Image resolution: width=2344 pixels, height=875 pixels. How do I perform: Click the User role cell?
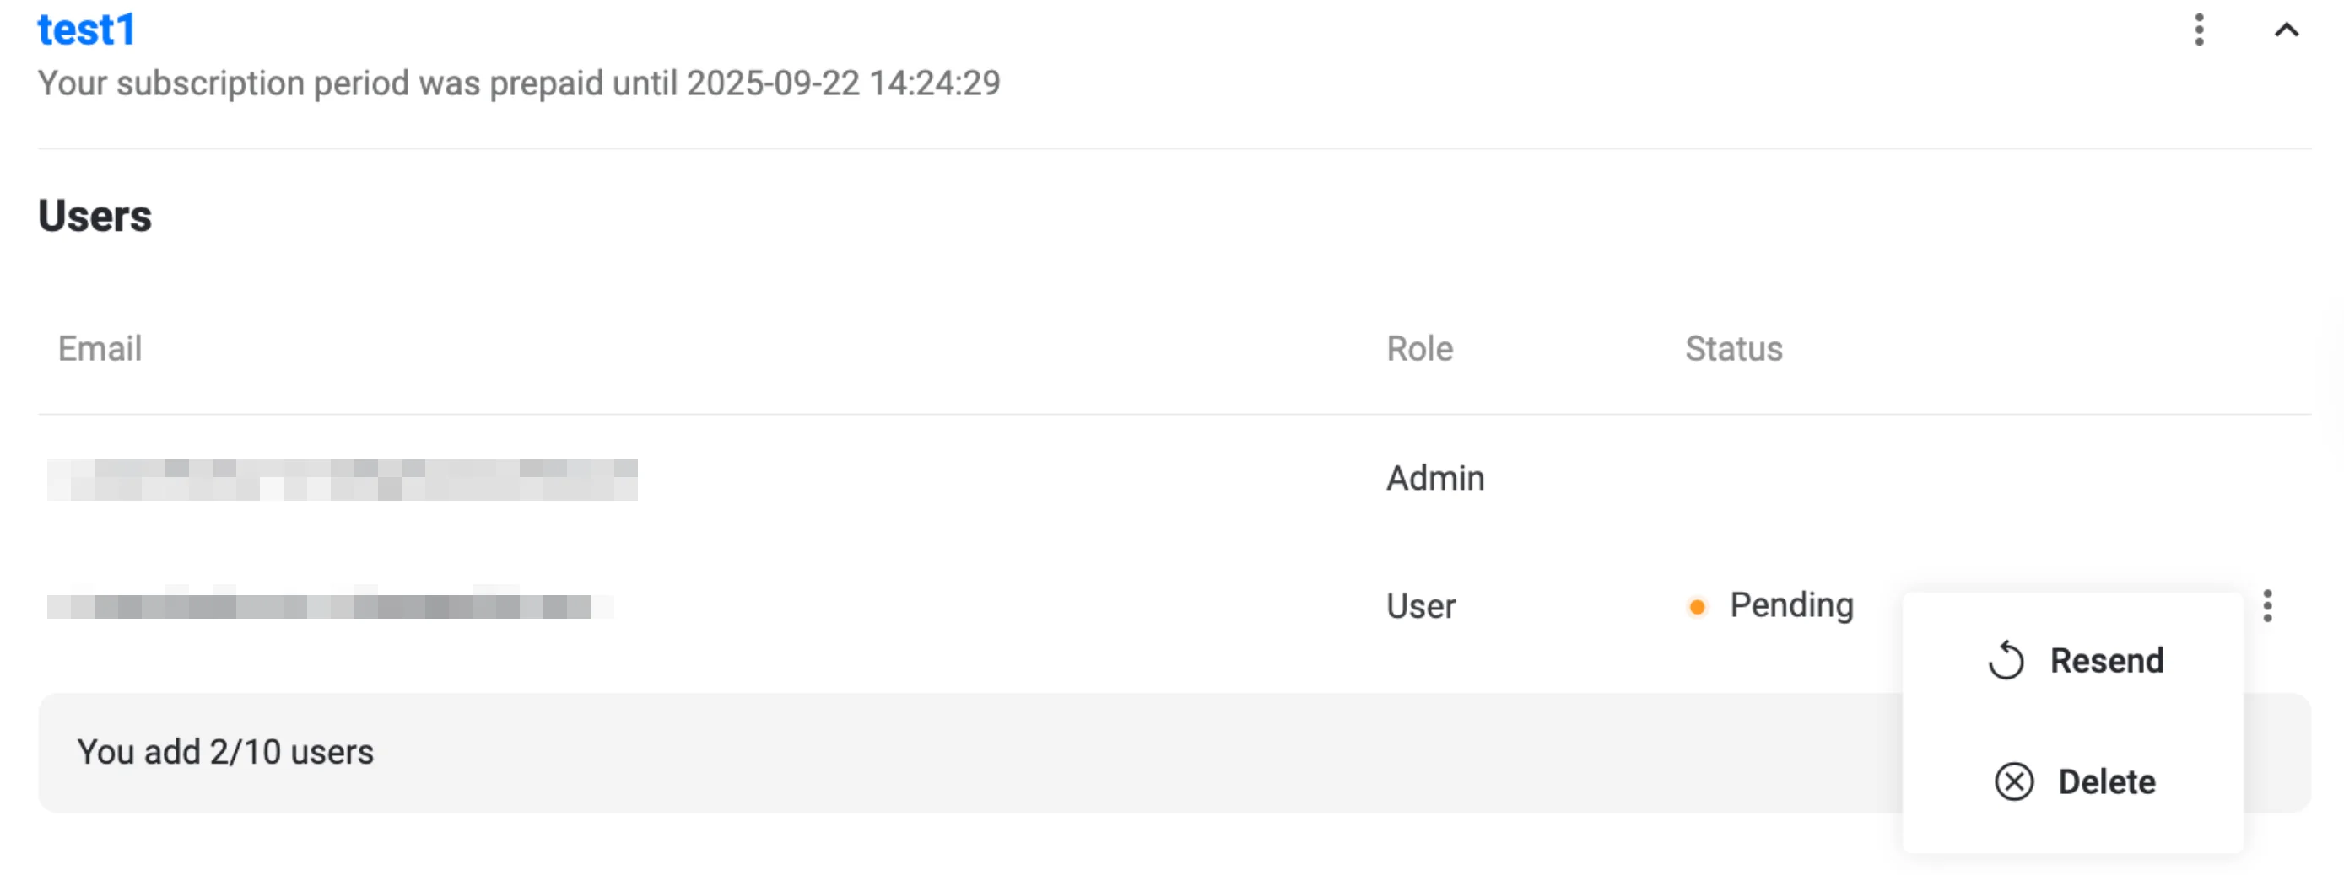[1420, 606]
